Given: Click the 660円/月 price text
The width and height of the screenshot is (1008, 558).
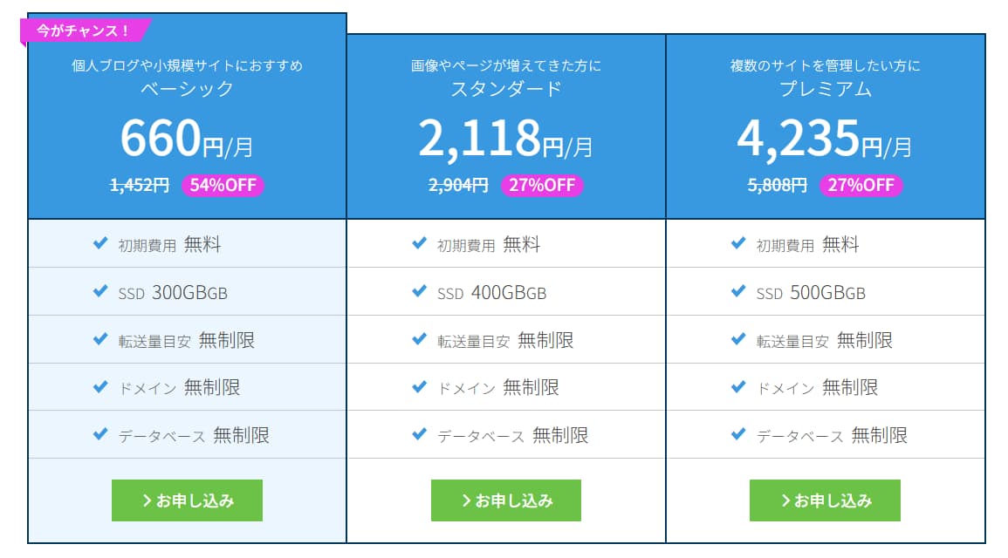Looking at the screenshot, I should [187, 138].
